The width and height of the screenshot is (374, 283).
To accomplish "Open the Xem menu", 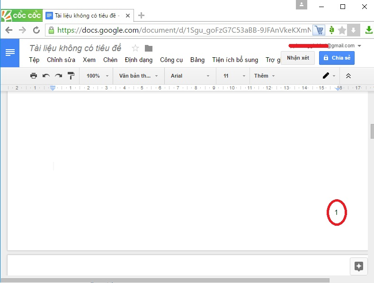I will click(x=89, y=60).
